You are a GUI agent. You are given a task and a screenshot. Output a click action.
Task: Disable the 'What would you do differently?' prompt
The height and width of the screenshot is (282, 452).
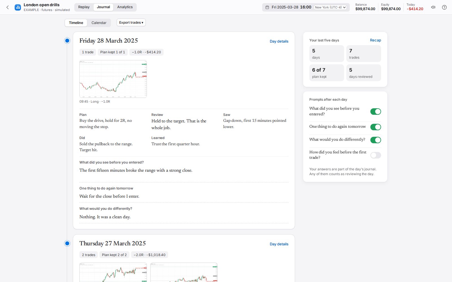tap(376, 140)
